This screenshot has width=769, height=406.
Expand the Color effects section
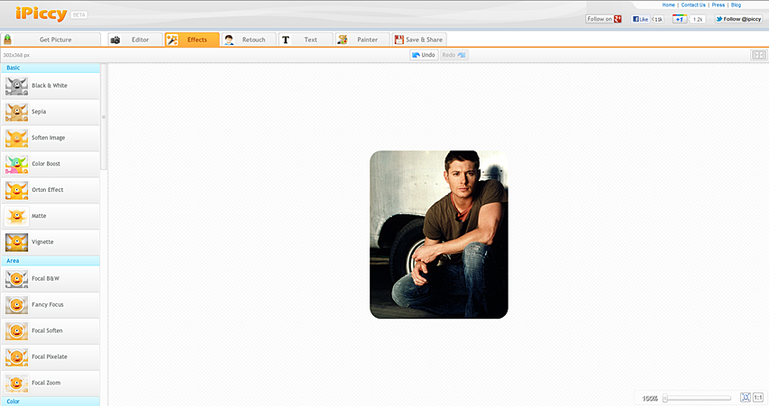pos(50,401)
